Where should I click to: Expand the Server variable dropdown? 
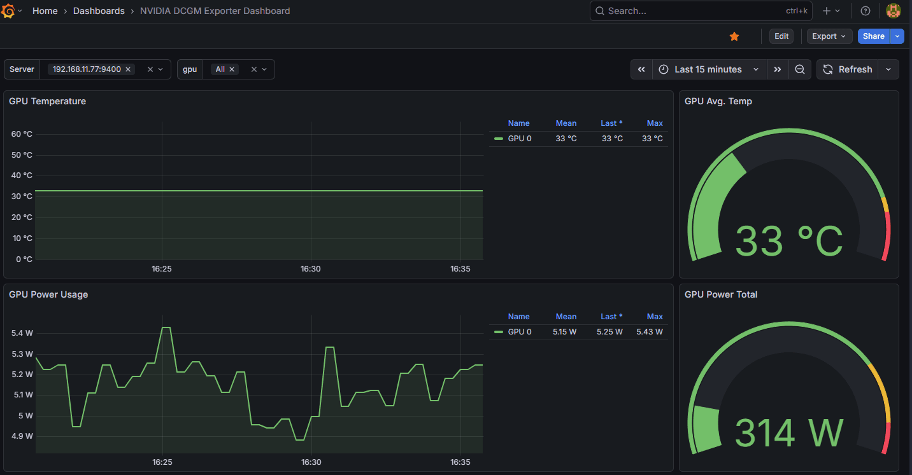point(160,69)
